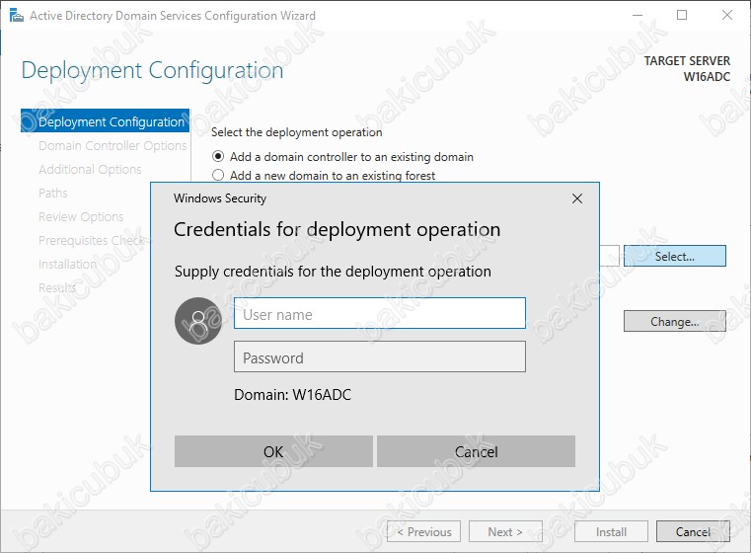Open the Results step

point(57,287)
